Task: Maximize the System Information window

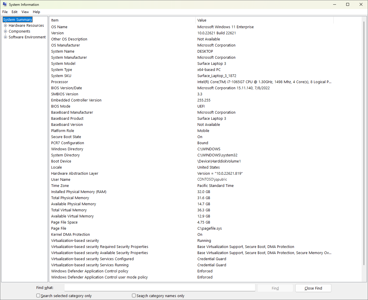Action: coord(347,5)
